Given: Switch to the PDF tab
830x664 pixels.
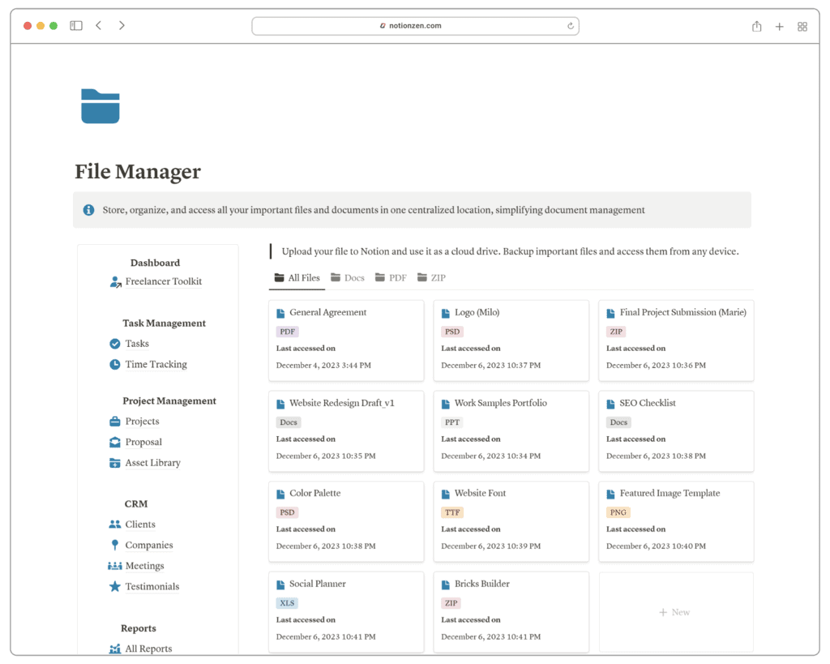Looking at the screenshot, I should click(x=391, y=278).
